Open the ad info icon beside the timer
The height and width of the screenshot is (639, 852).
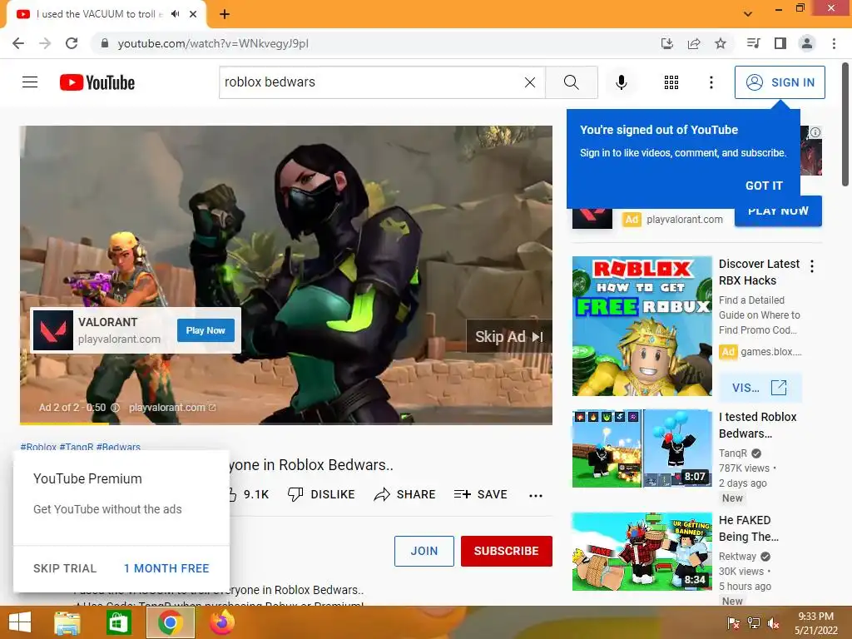click(x=115, y=408)
